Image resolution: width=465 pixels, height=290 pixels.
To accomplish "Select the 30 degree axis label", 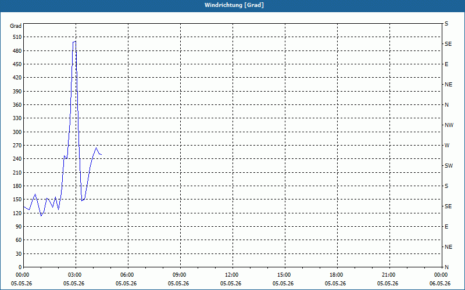I will point(19,254).
